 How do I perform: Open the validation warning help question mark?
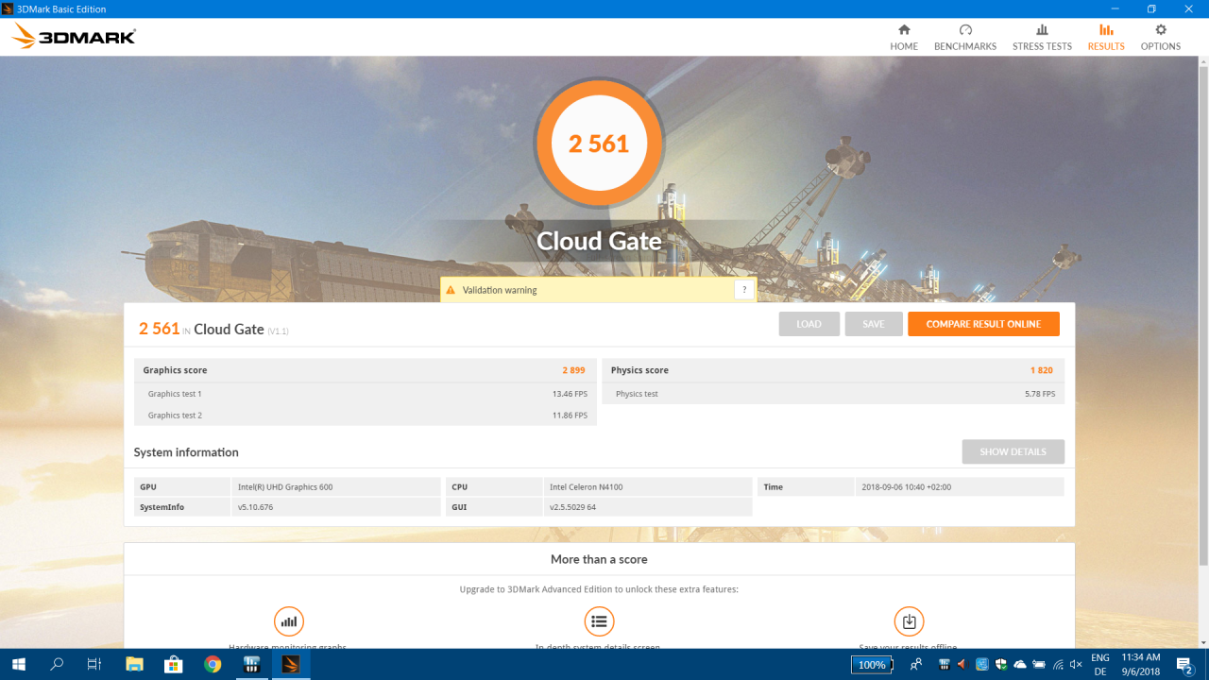pyautogui.click(x=744, y=290)
